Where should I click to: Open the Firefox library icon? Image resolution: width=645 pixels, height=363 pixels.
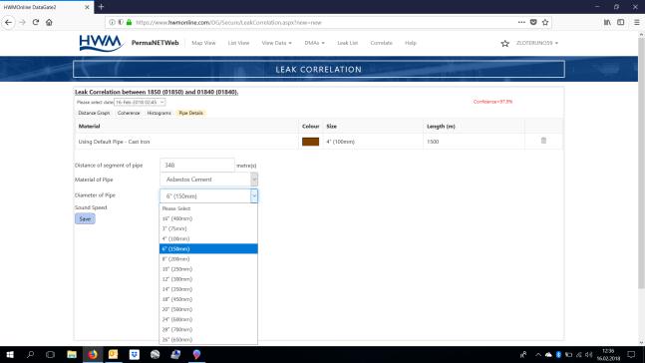pyautogui.click(x=607, y=22)
